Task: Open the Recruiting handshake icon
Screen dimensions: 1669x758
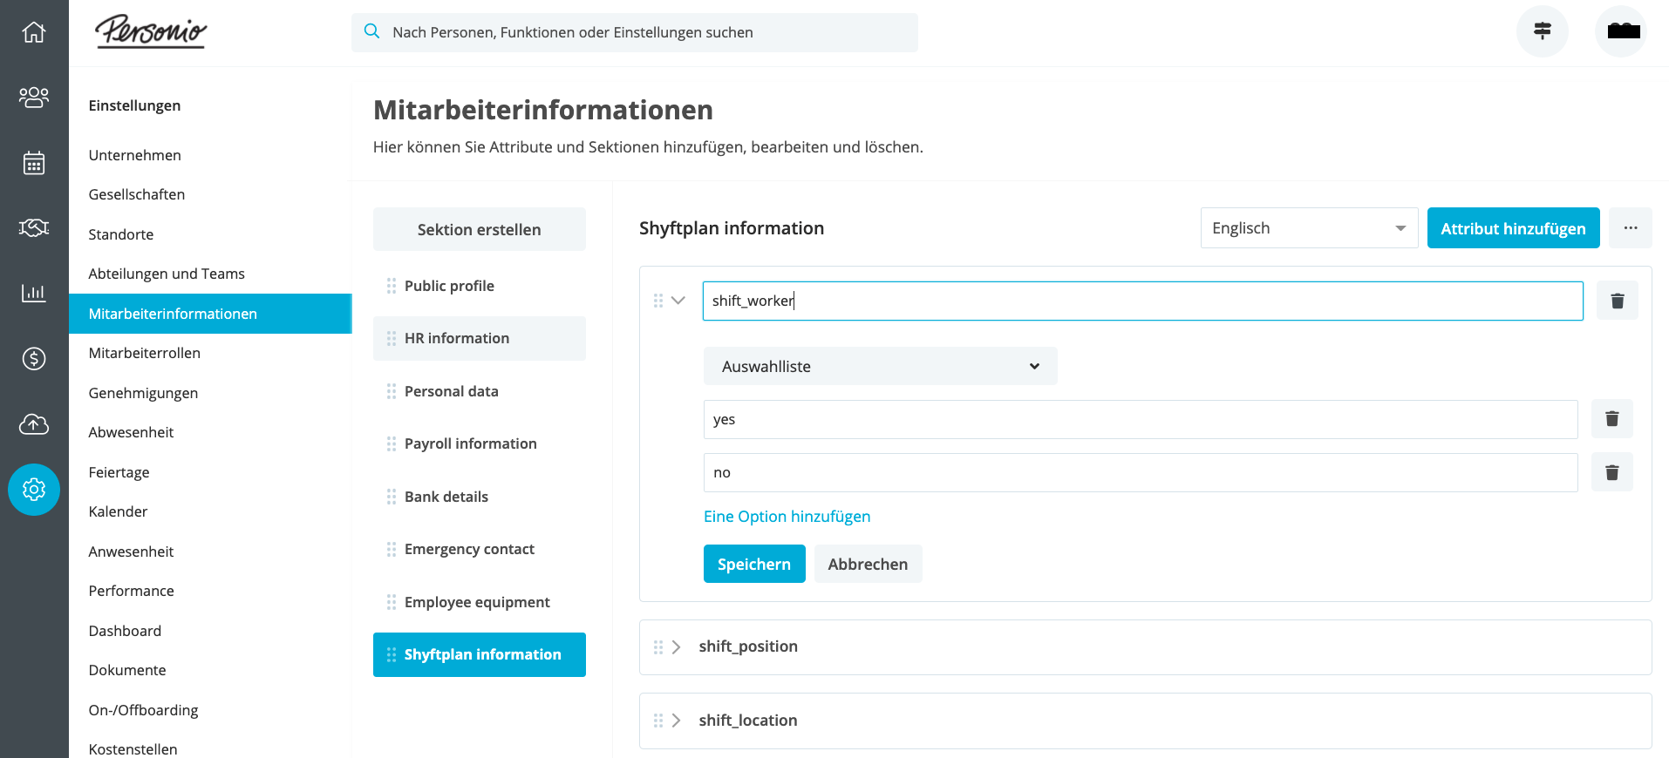Action: point(34,228)
